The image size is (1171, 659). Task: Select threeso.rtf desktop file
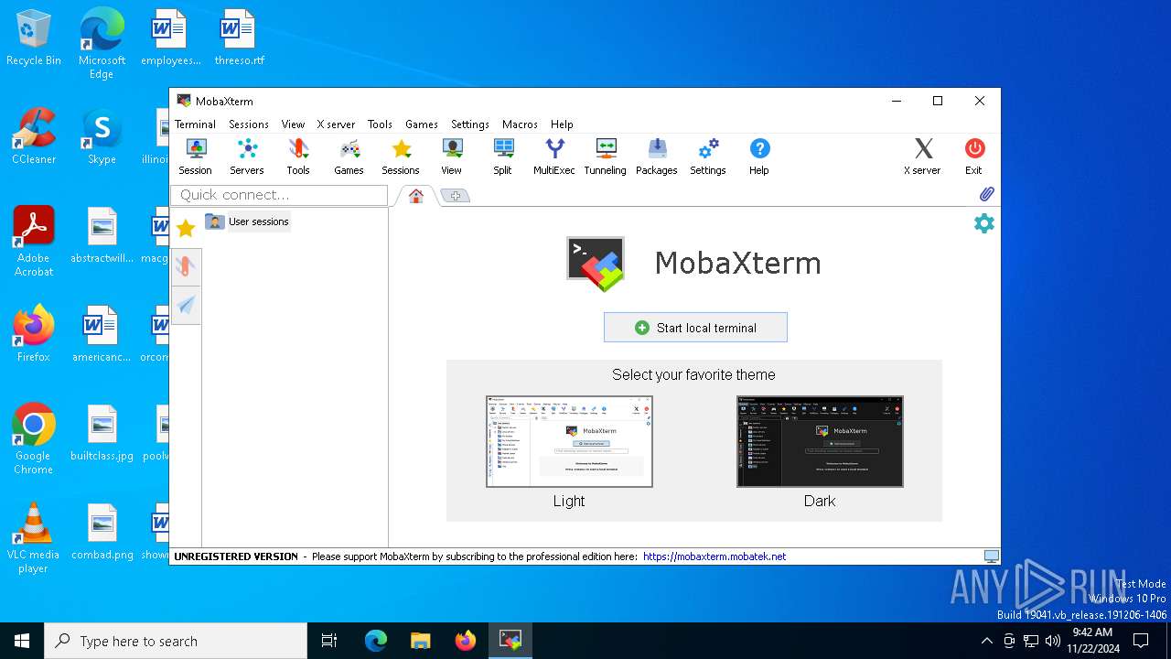click(x=239, y=39)
